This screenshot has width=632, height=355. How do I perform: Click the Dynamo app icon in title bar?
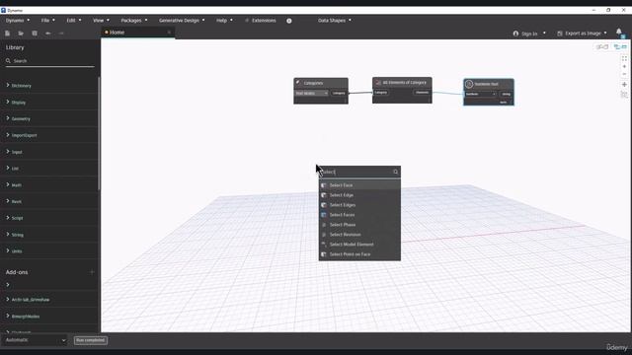click(3, 10)
